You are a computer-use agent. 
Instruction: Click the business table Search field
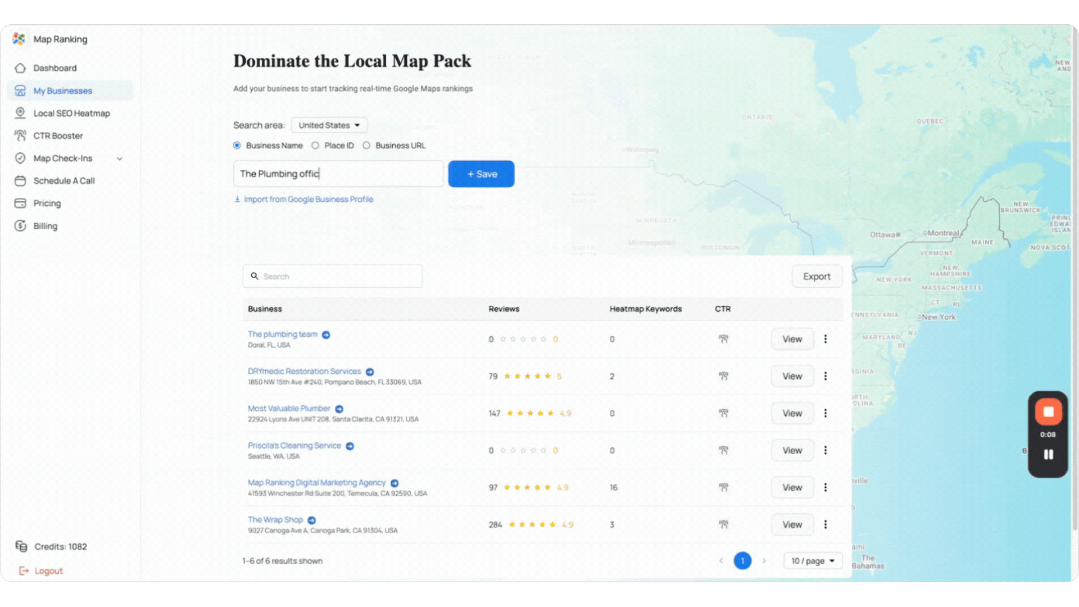(333, 276)
